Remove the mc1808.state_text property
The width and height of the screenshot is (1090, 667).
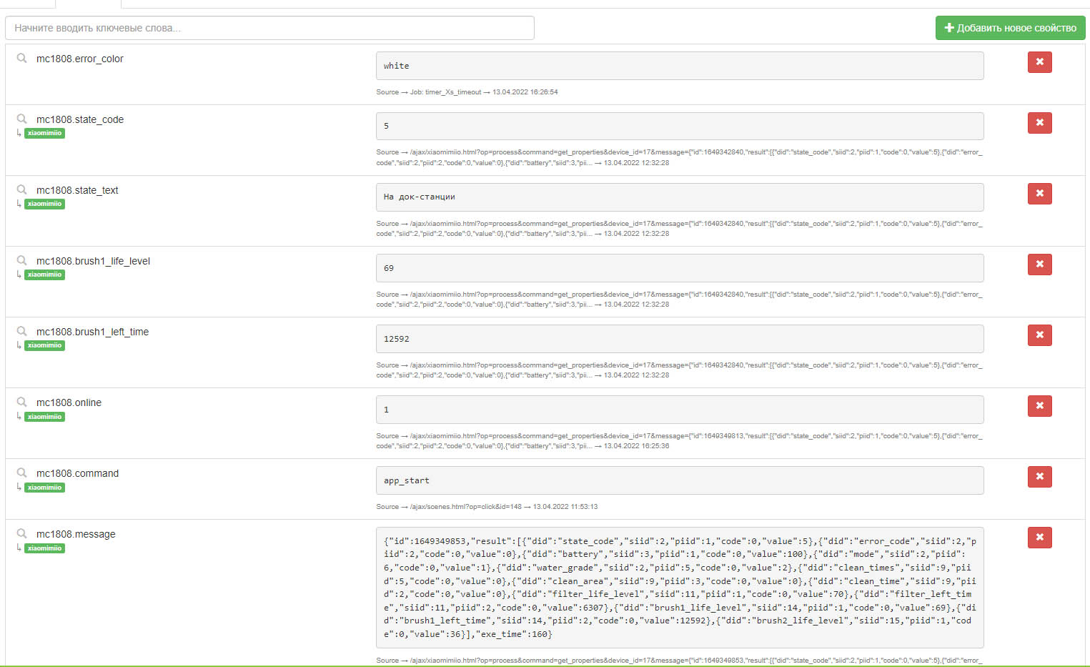pos(1039,194)
